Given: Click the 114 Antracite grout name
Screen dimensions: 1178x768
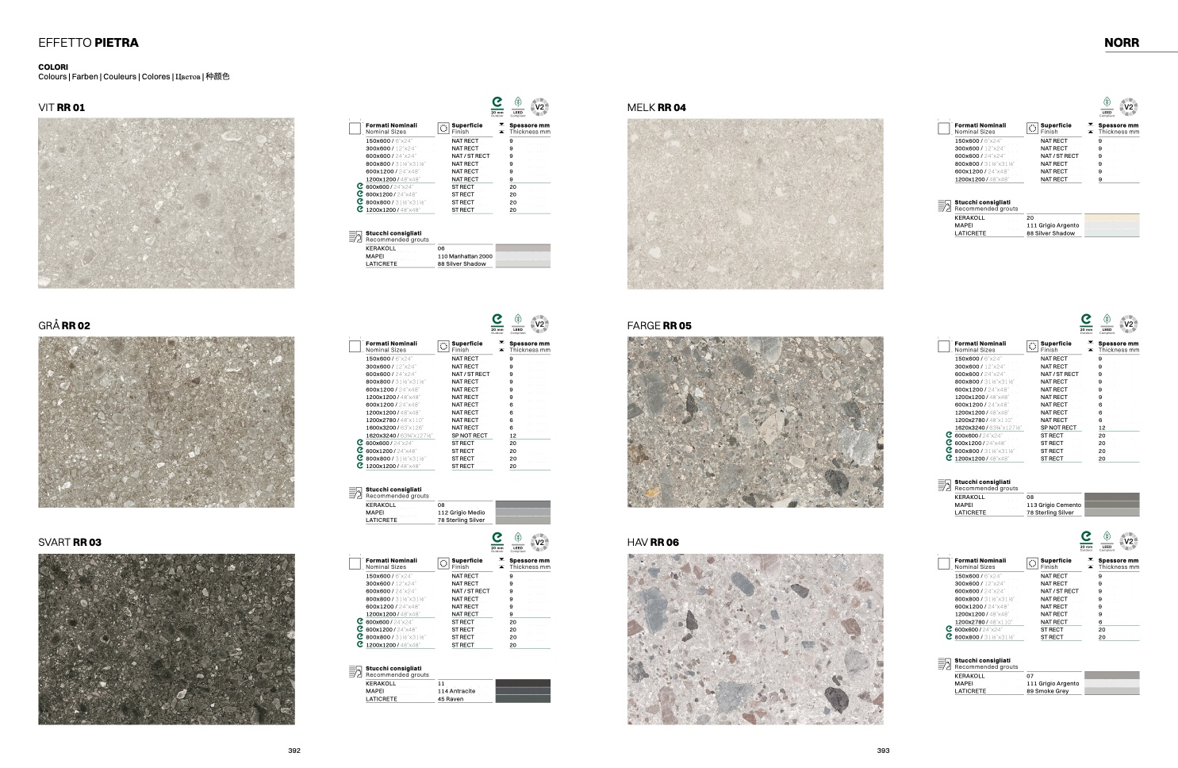Looking at the screenshot, I should click(456, 691).
